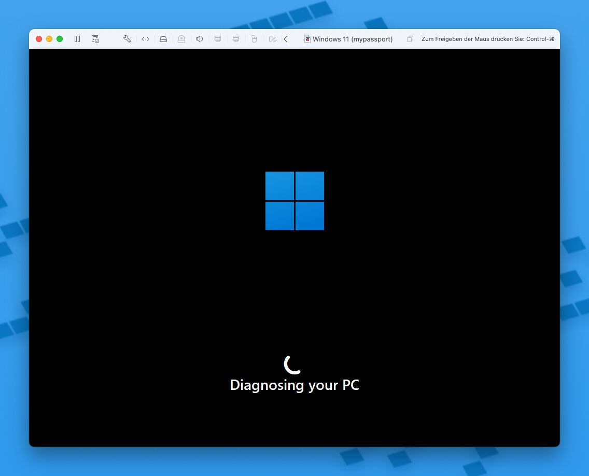Click the Windows logo in the VM

(x=295, y=201)
